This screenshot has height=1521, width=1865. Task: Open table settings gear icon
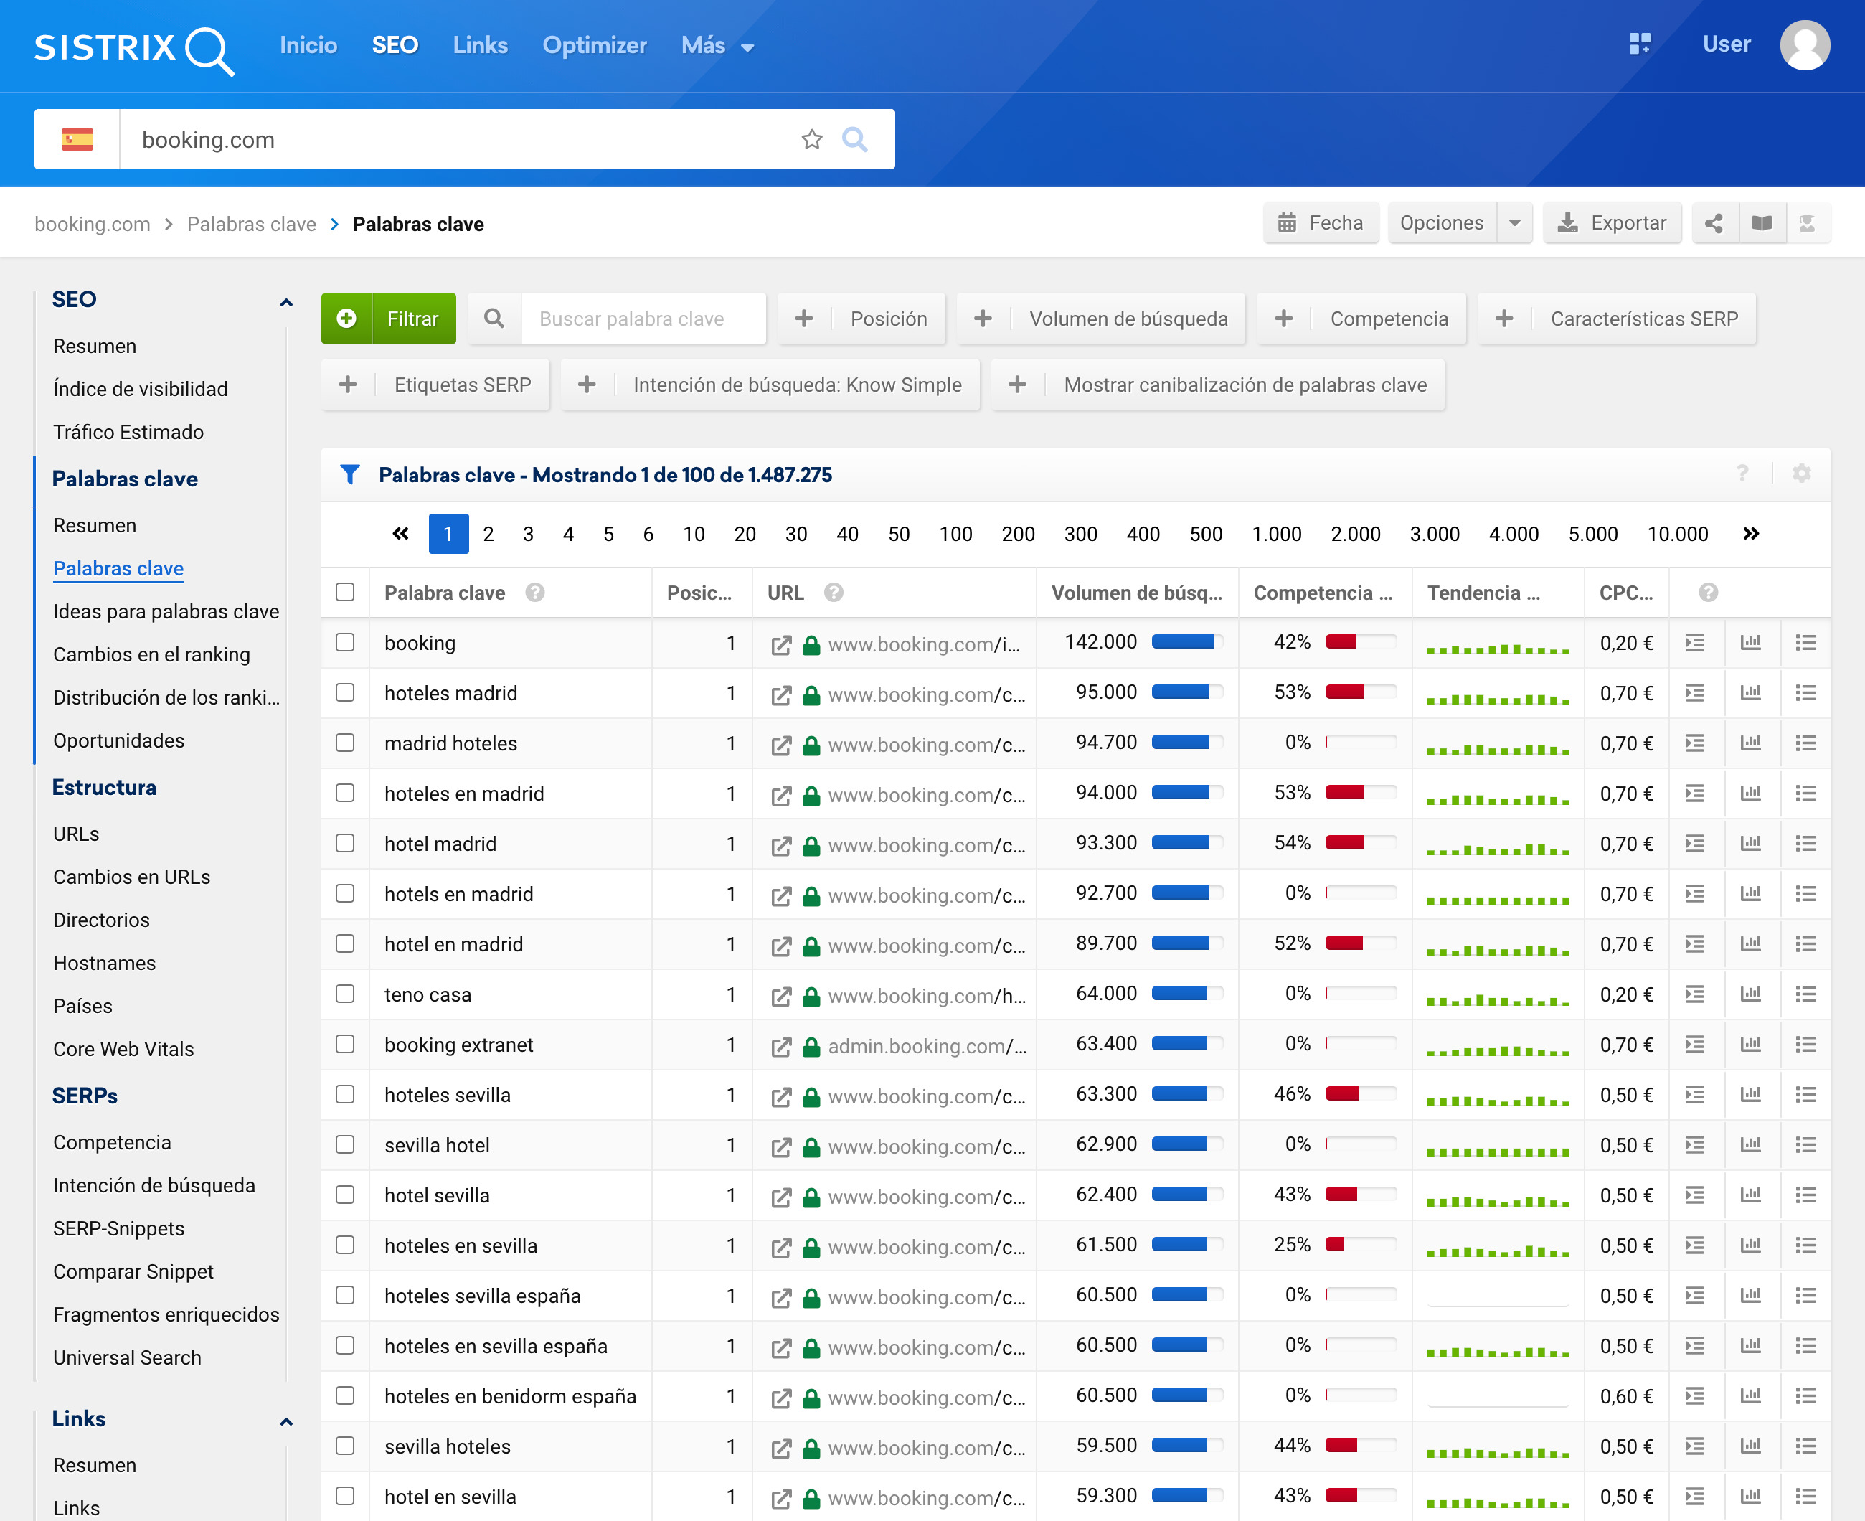pyautogui.click(x=1801, y=474)
